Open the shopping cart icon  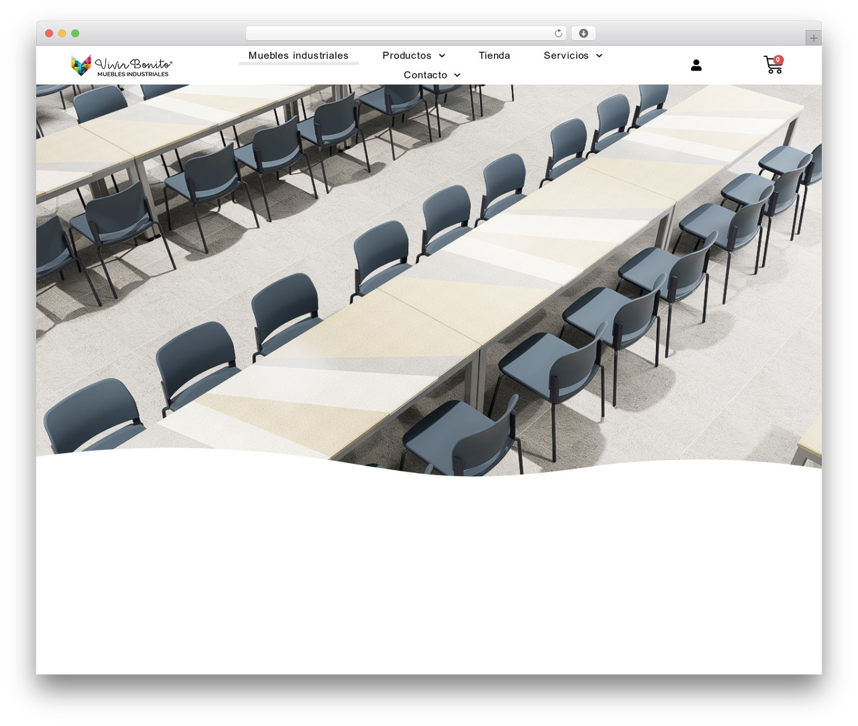773,65
